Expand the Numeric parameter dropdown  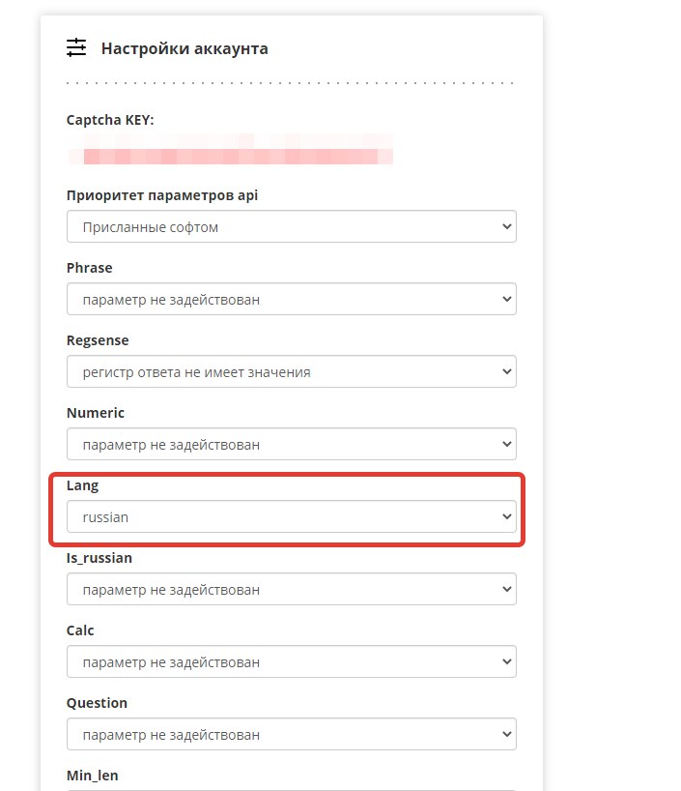coord(291,445)
